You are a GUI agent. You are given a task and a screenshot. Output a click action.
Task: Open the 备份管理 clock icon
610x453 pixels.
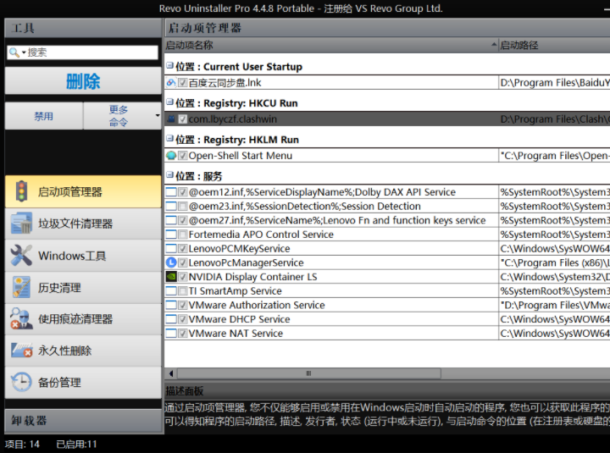21,382
